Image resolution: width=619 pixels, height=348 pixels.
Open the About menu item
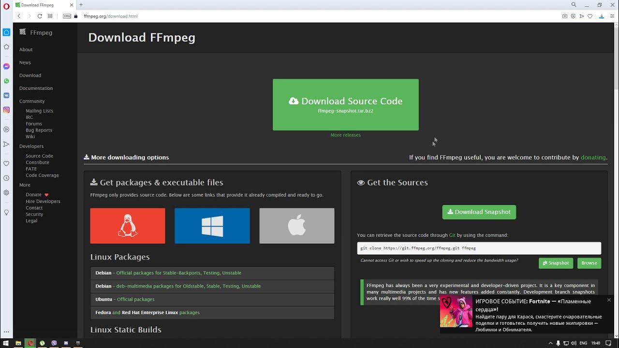pos(26,49)
